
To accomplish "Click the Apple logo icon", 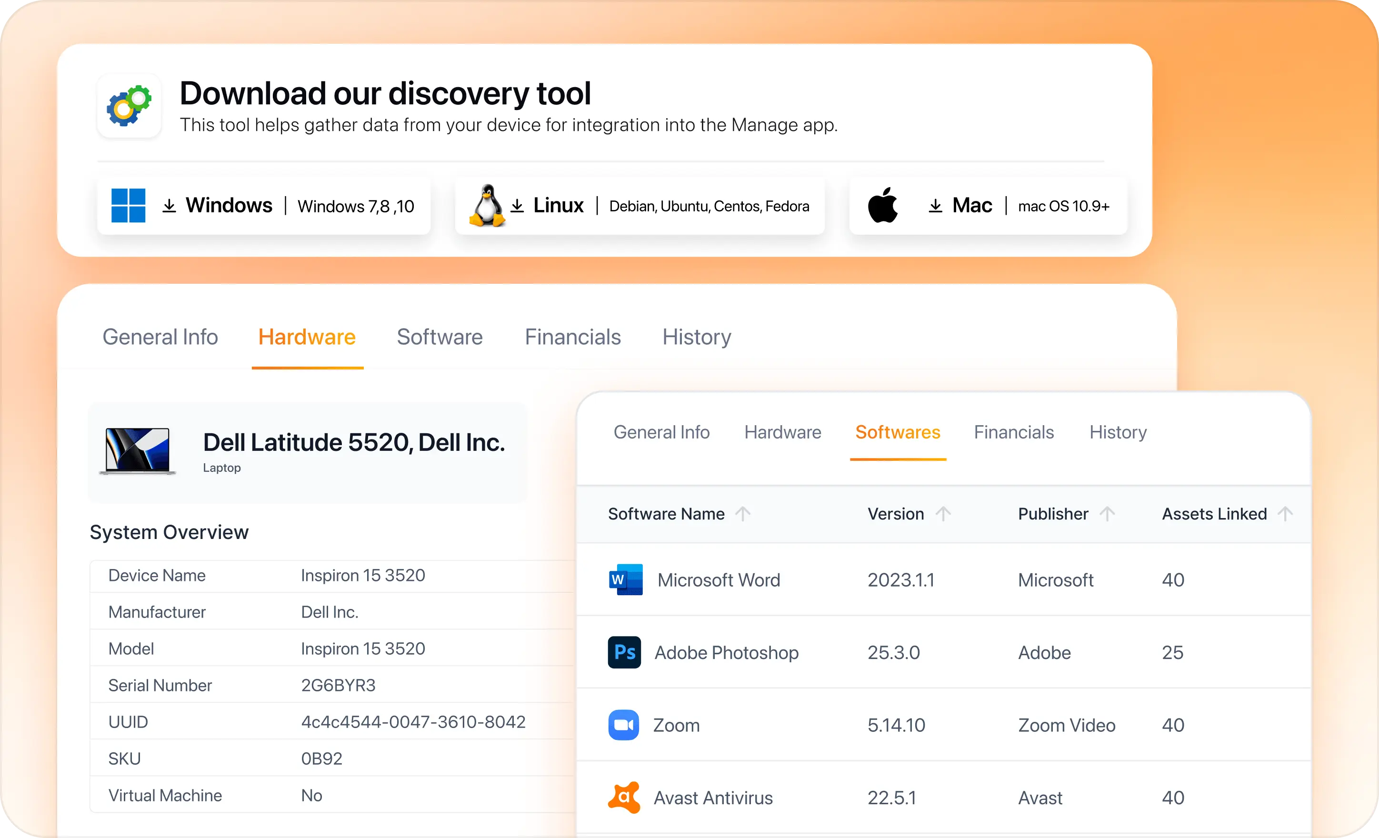I will coord(882,205).
